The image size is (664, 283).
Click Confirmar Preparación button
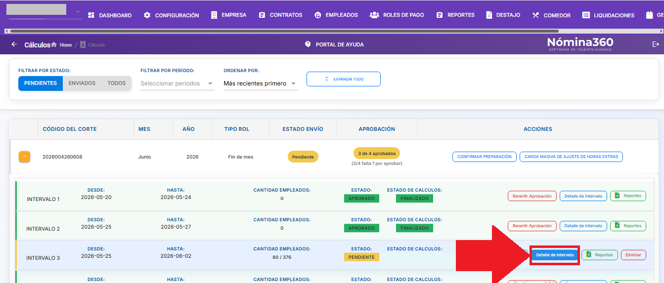485,157
